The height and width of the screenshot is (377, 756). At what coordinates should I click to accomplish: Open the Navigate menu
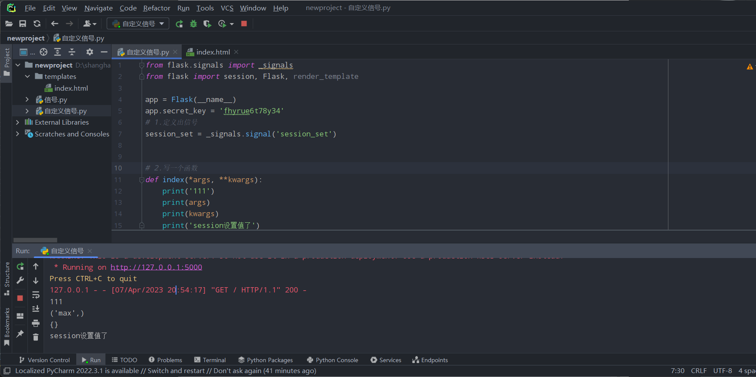[x=98, y=8]
